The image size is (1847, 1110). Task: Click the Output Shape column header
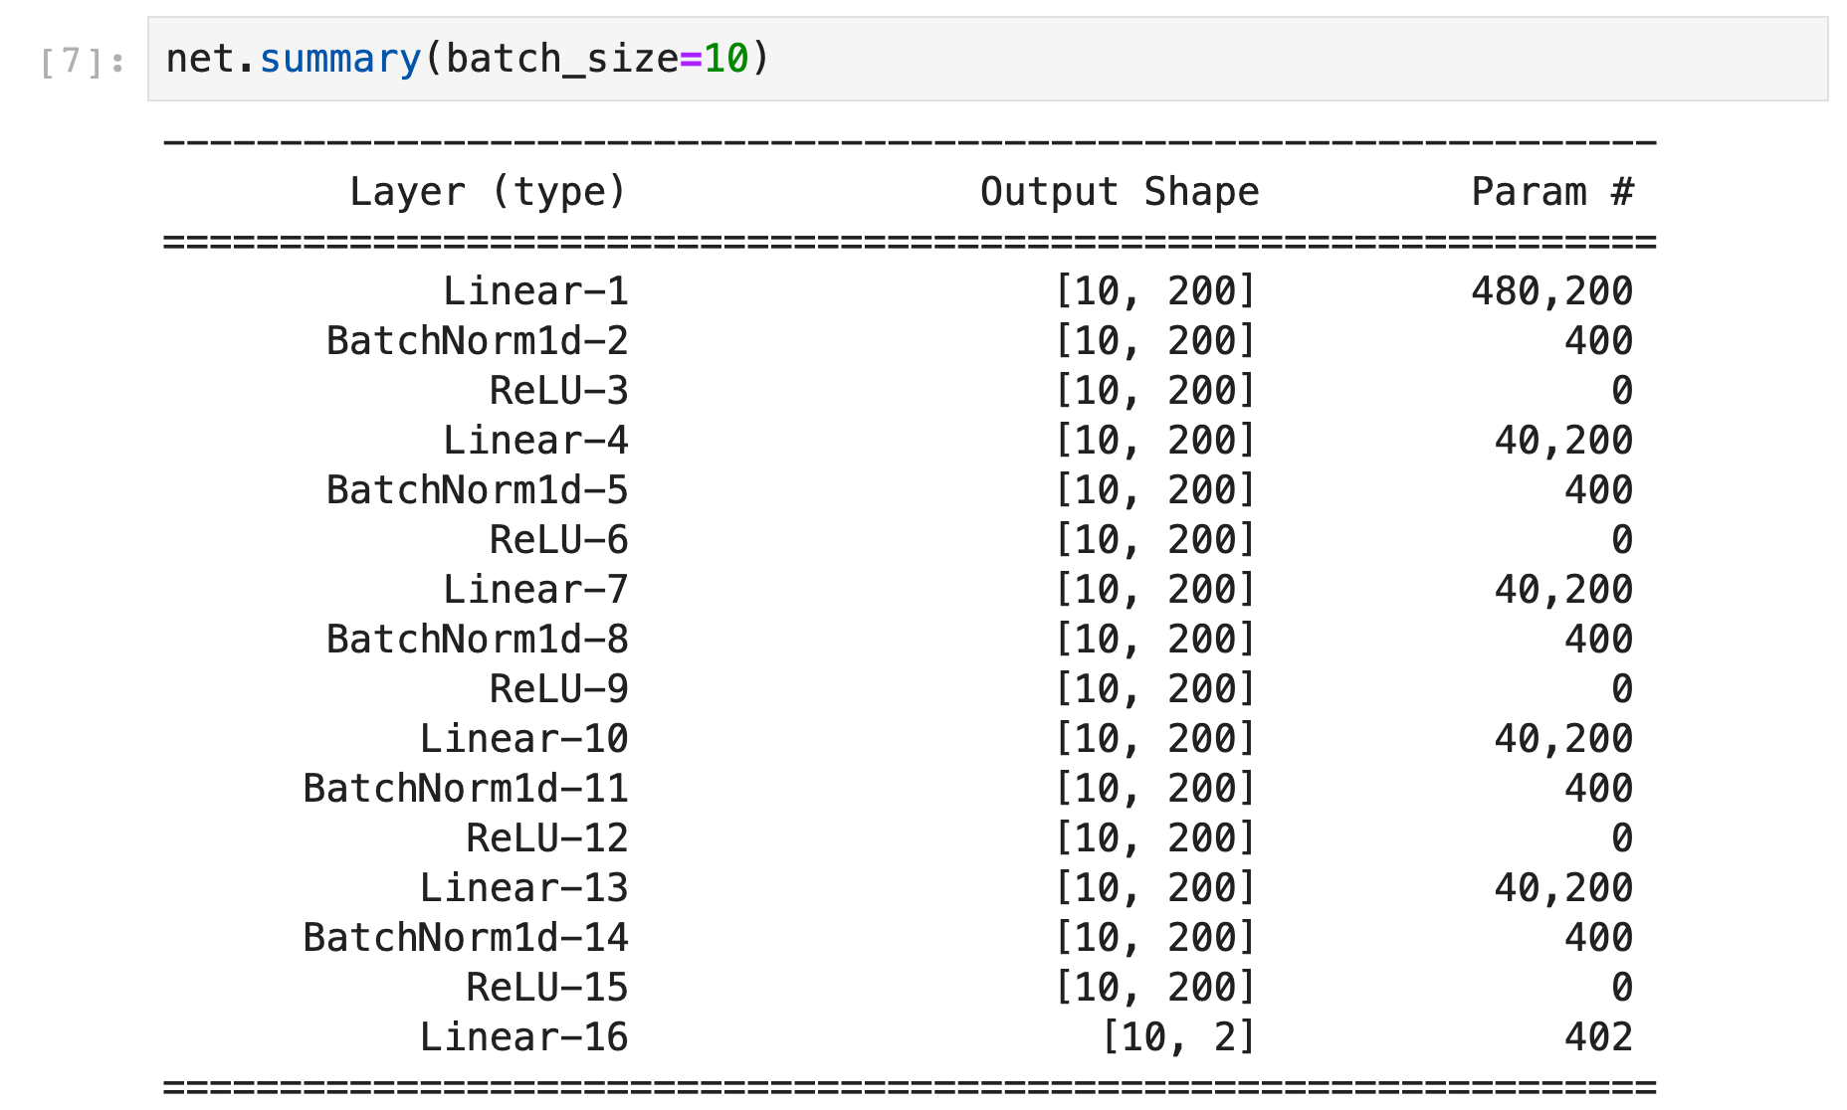click(1120, 192)
